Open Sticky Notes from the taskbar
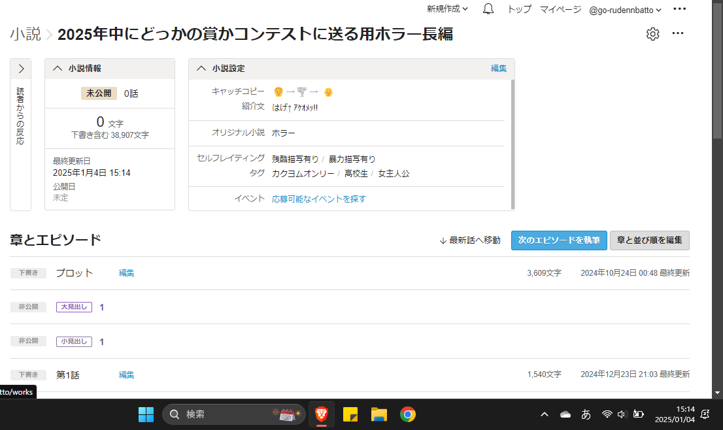 pyautogui.click(x=350, y=414)
